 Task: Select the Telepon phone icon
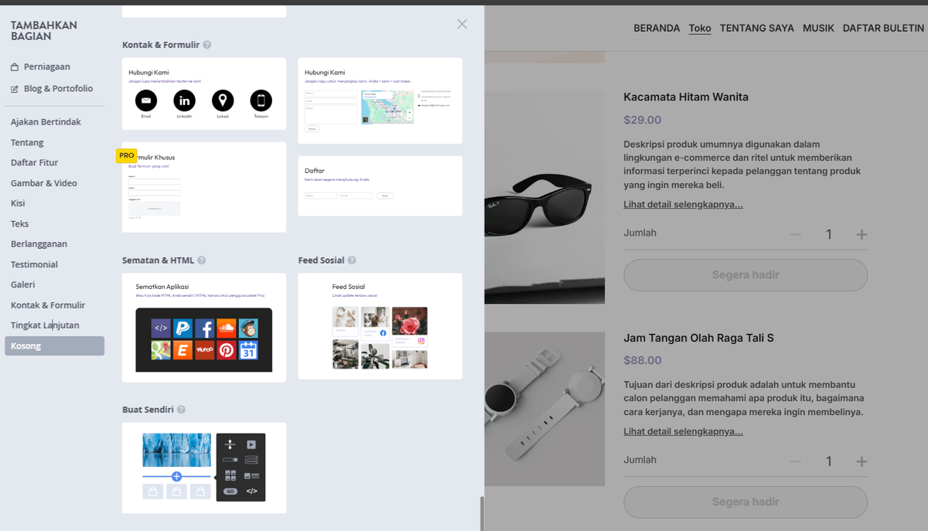[261, 100]
